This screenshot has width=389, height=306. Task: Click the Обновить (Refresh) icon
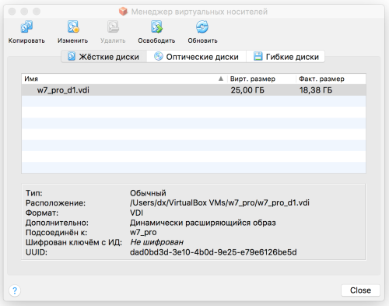(202, 26)
